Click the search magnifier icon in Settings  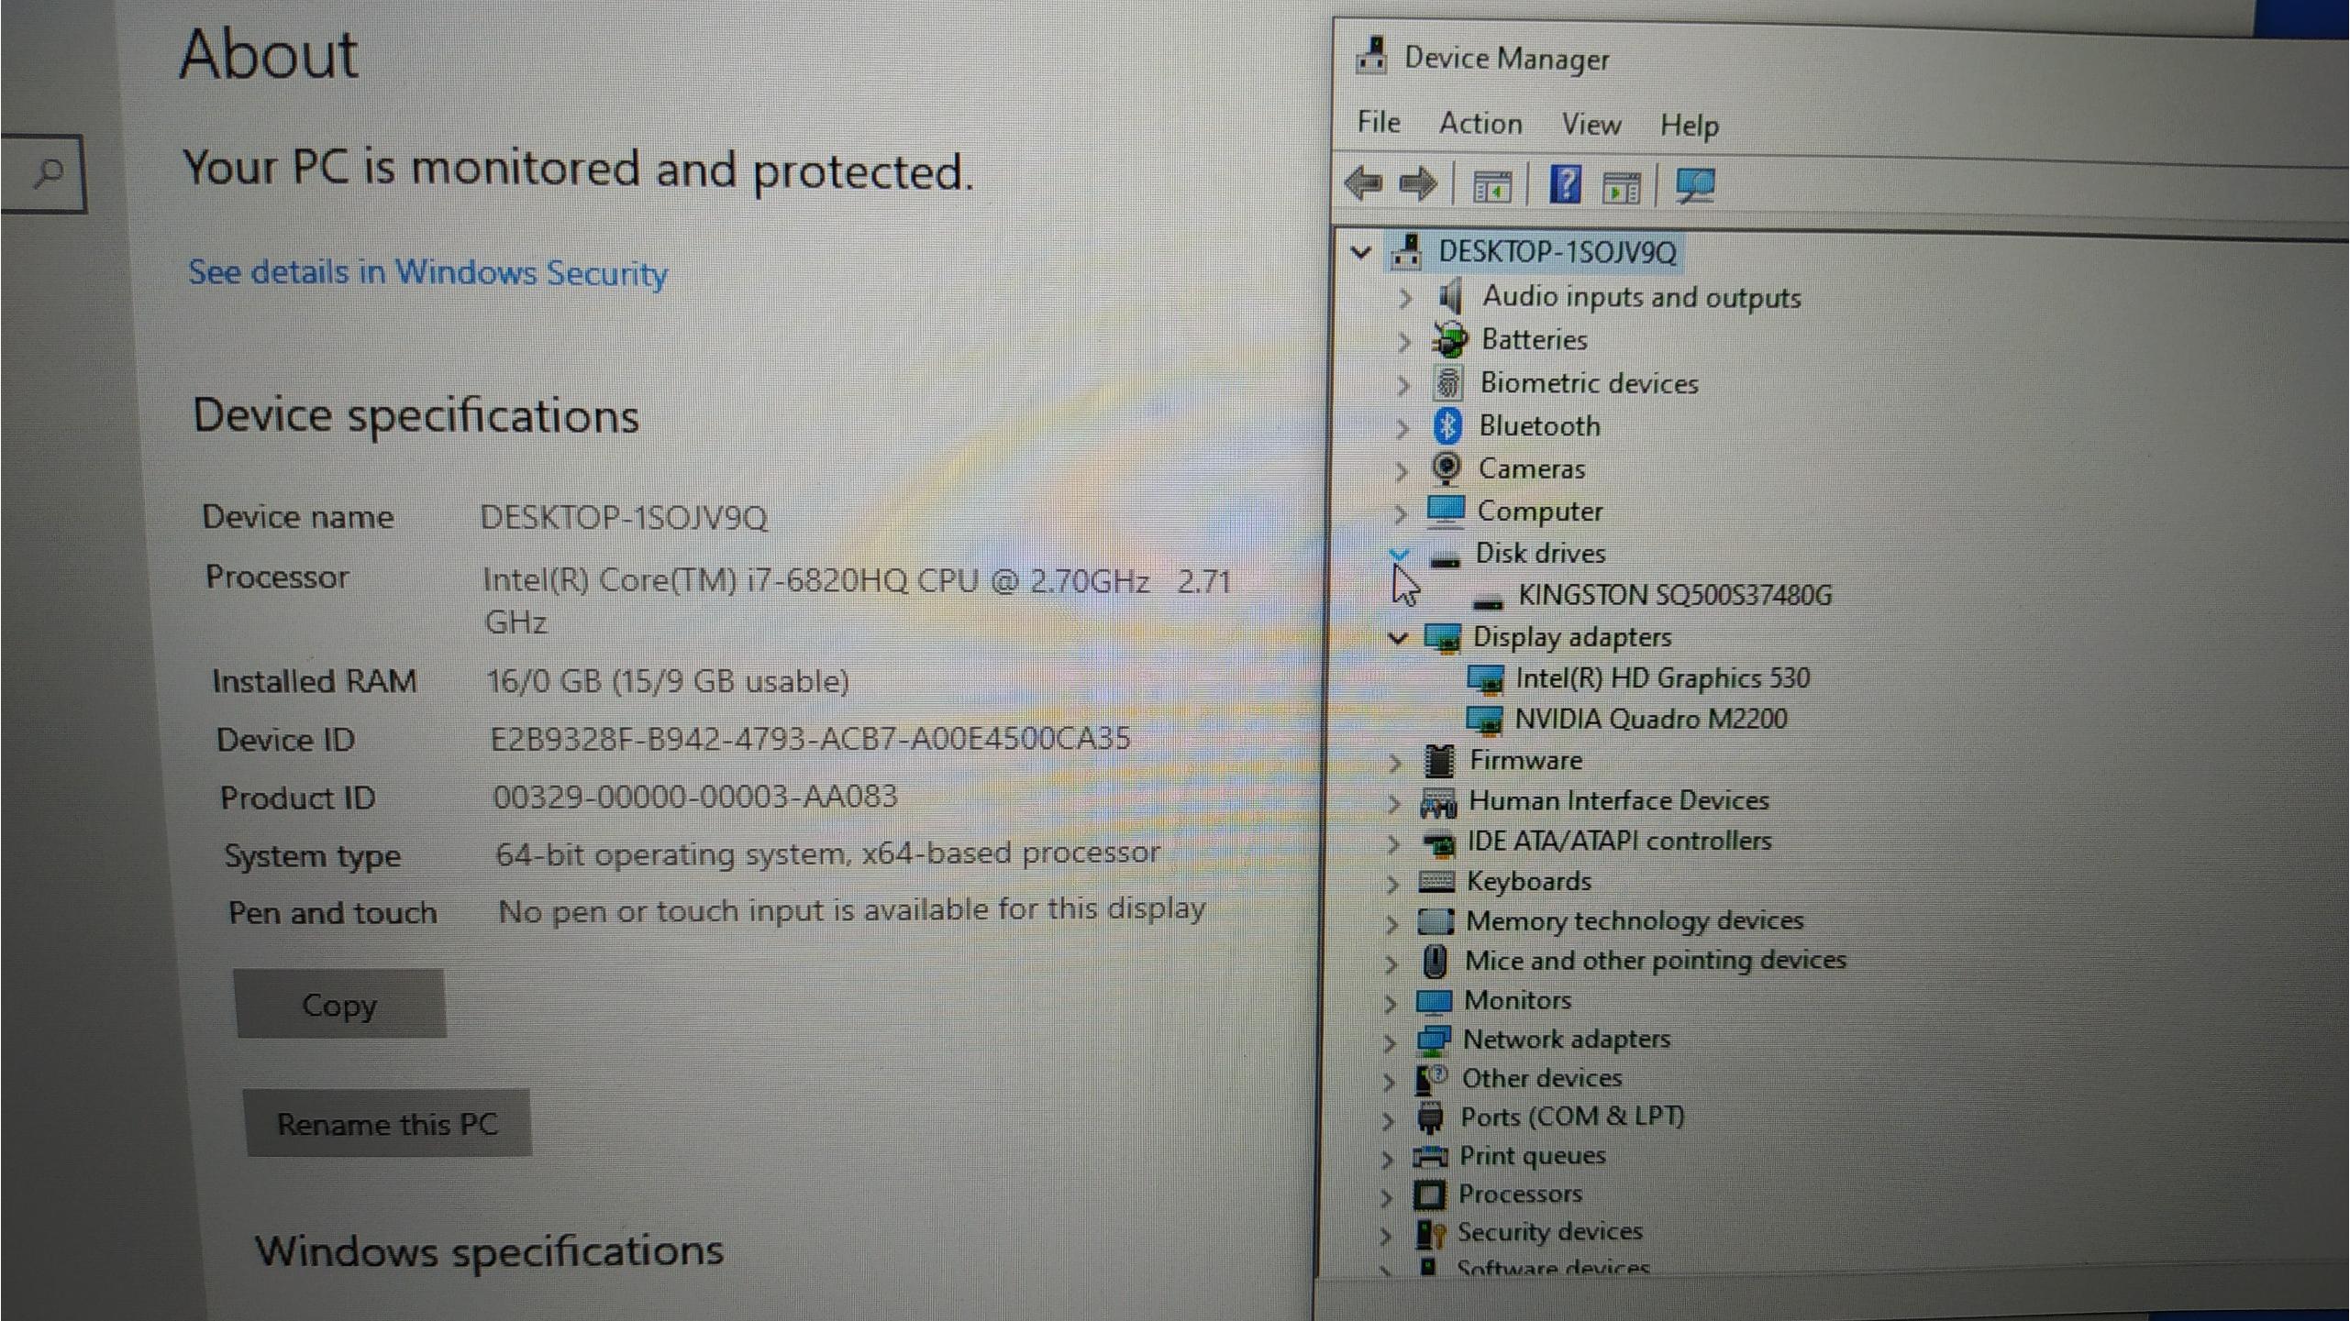pyautogui.click(x=48, y=172)
